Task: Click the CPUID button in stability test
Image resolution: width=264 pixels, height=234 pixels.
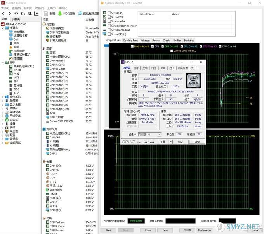Action: point(187,230)
